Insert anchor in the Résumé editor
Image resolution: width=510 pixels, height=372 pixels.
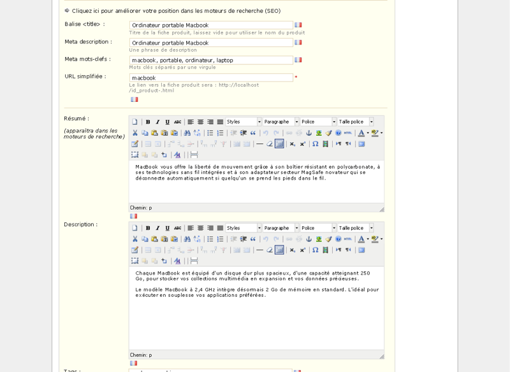[309, 133]
